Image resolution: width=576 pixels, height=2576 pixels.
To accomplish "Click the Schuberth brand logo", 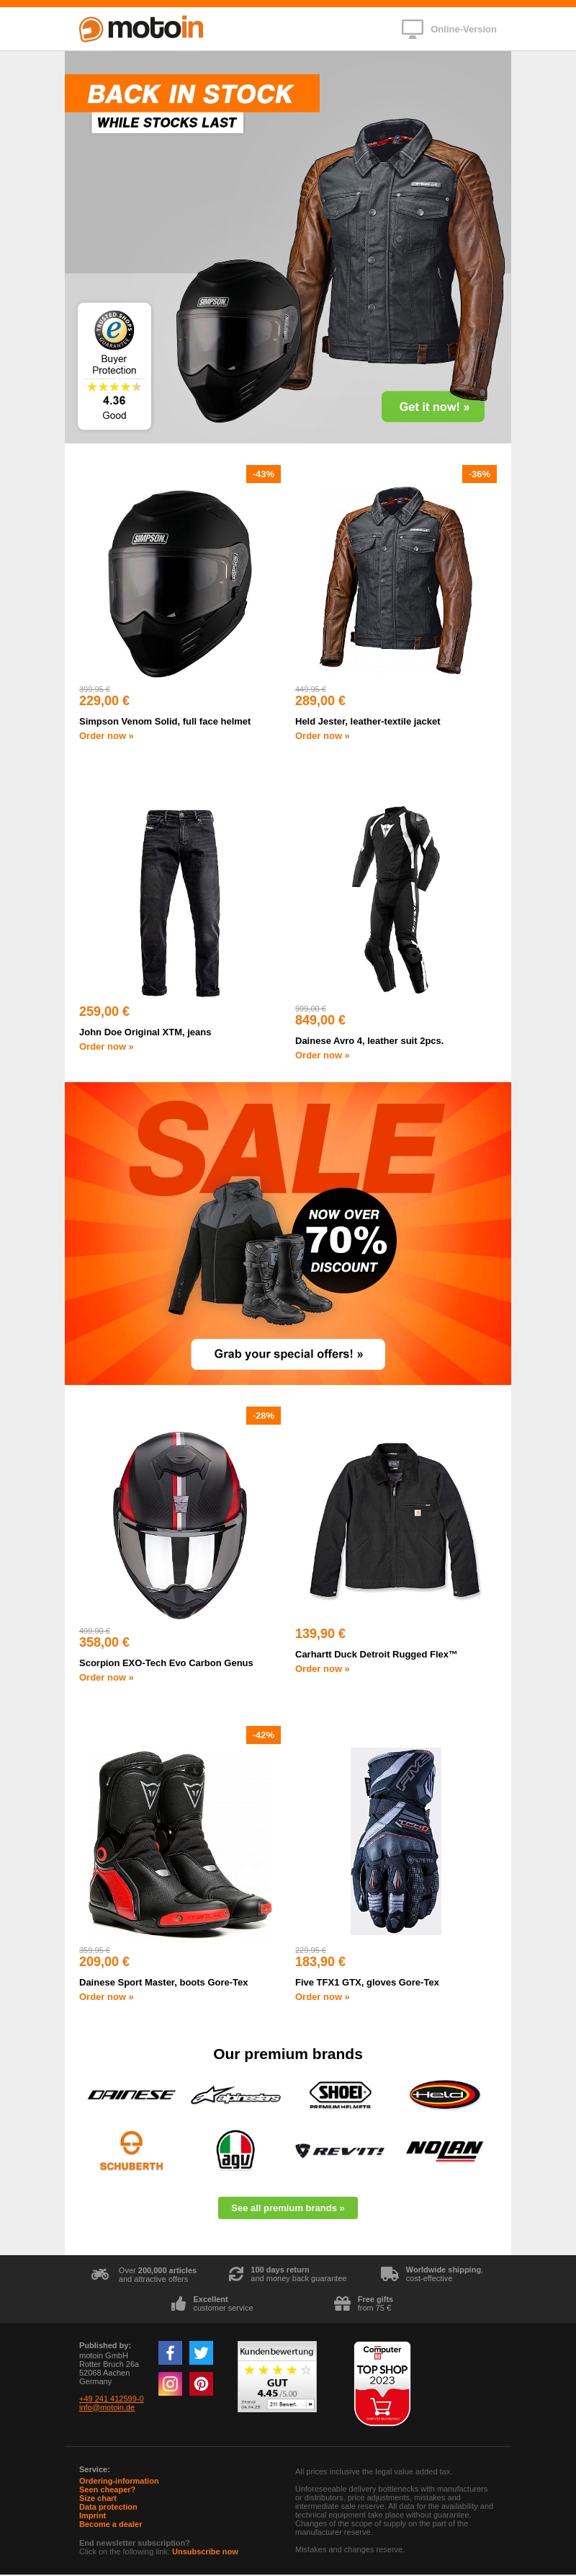I will (x=131, y=2150).
